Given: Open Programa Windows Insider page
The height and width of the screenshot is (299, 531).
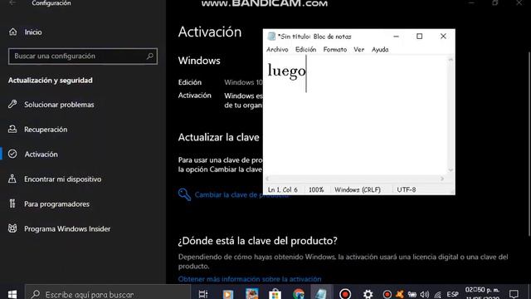Looking at the screenshot, I should coord(67,229).
